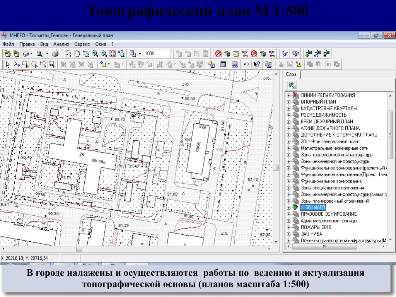
Task: Zoom out with minus magnifier
Action: tap(104, 53)
